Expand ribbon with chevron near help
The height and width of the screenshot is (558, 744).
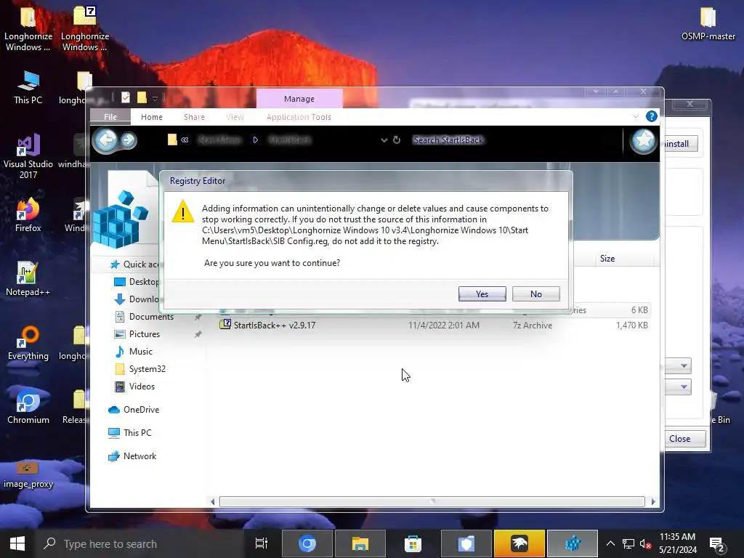pos(635,116)
